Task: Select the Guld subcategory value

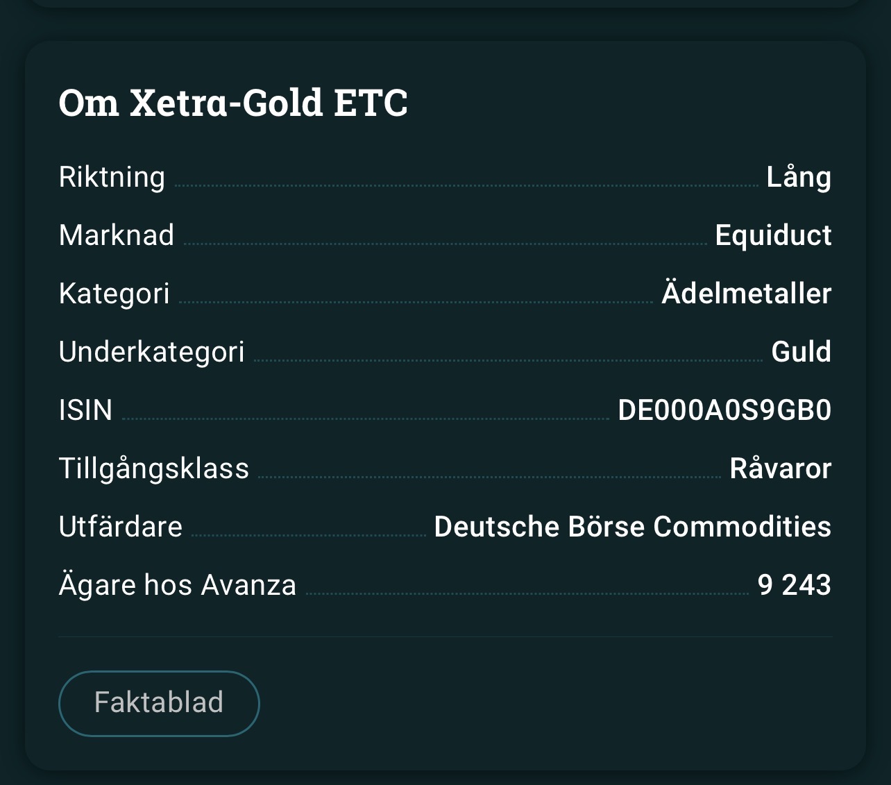Action: [801, 352]
